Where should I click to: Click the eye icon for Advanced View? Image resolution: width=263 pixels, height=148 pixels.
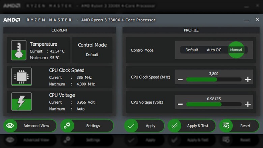coord(10,126)
